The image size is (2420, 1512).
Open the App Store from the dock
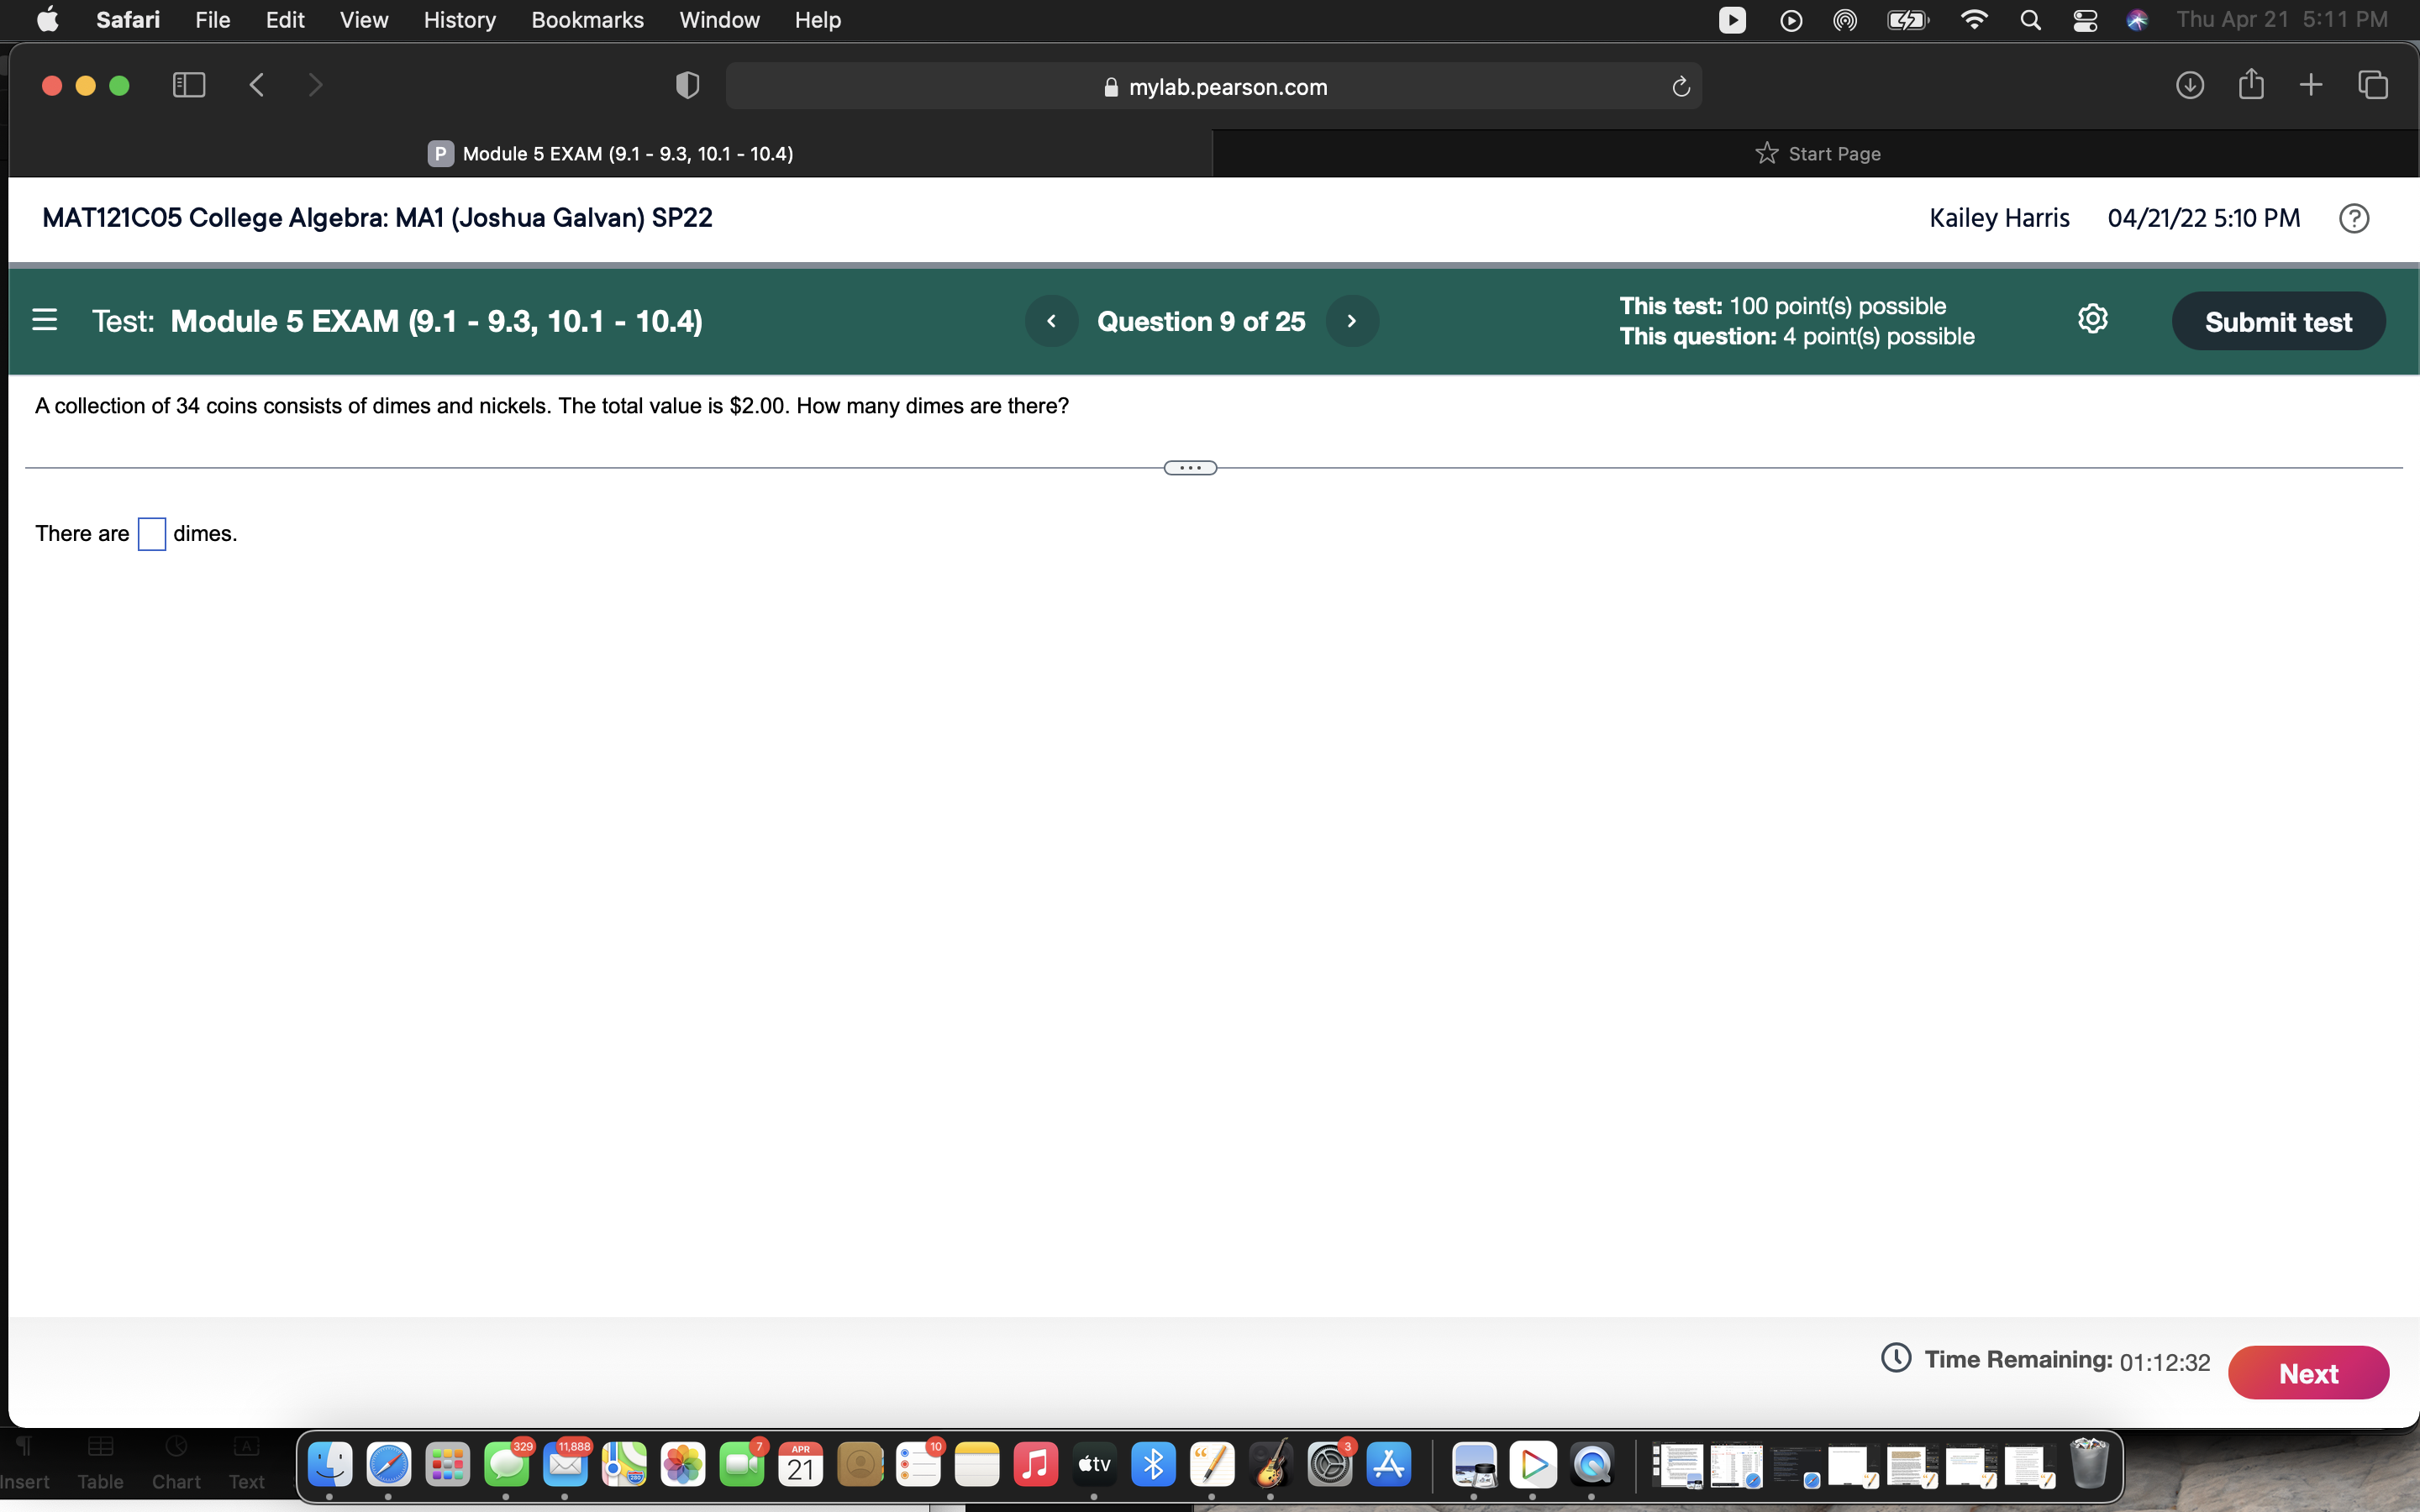click(x=1389, y=1464)
